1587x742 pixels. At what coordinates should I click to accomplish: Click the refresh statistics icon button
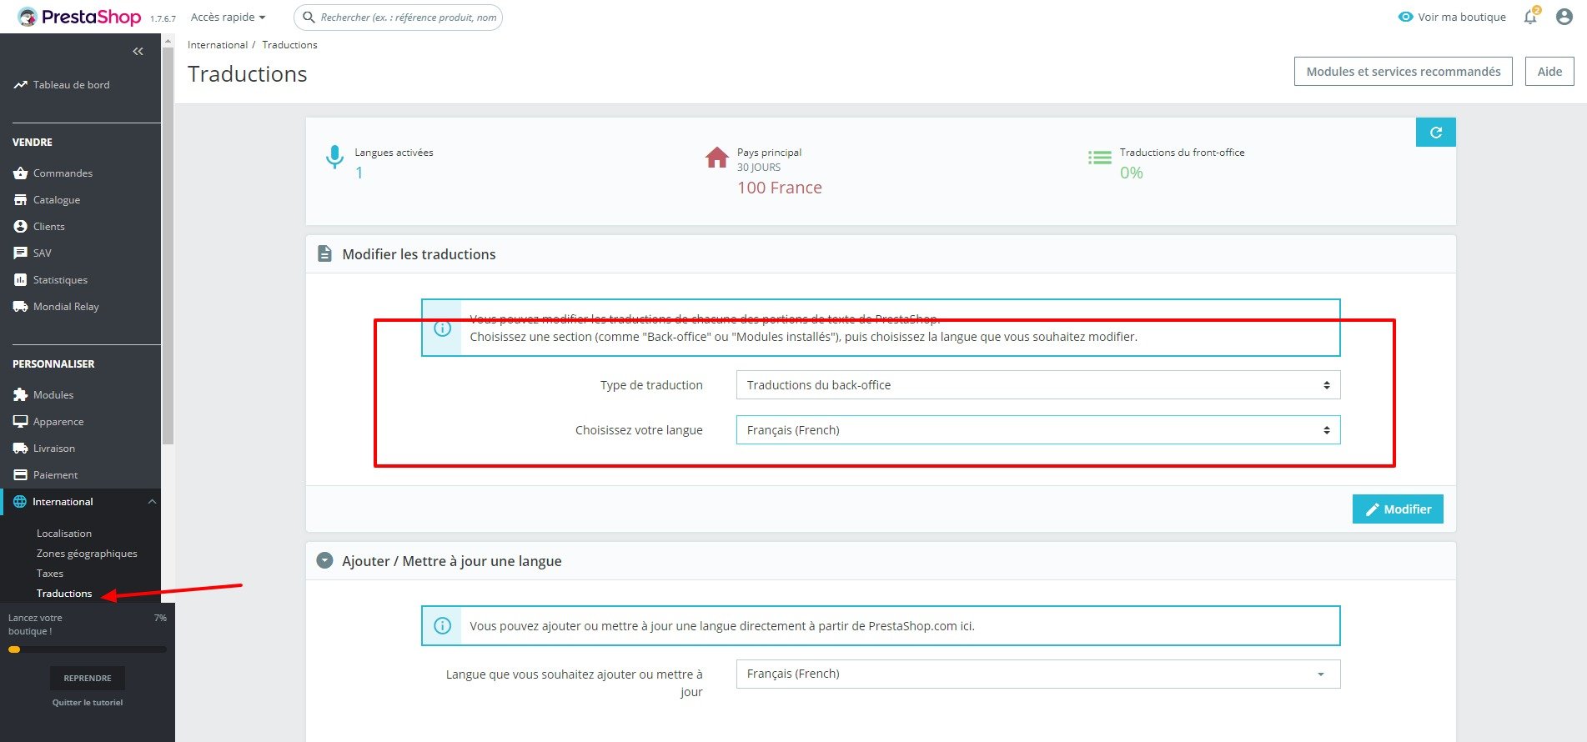coord(1435,133)
